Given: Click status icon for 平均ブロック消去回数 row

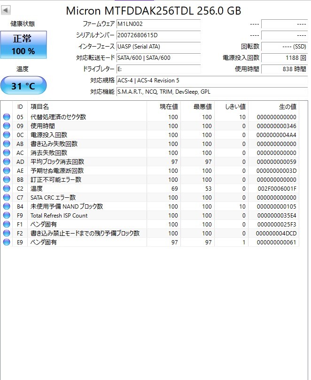Looking at the screenshot, I should [7, 162].
